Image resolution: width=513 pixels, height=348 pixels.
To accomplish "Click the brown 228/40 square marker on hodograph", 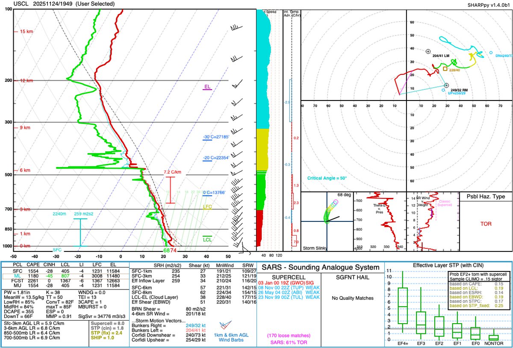I will click(445, 68).
